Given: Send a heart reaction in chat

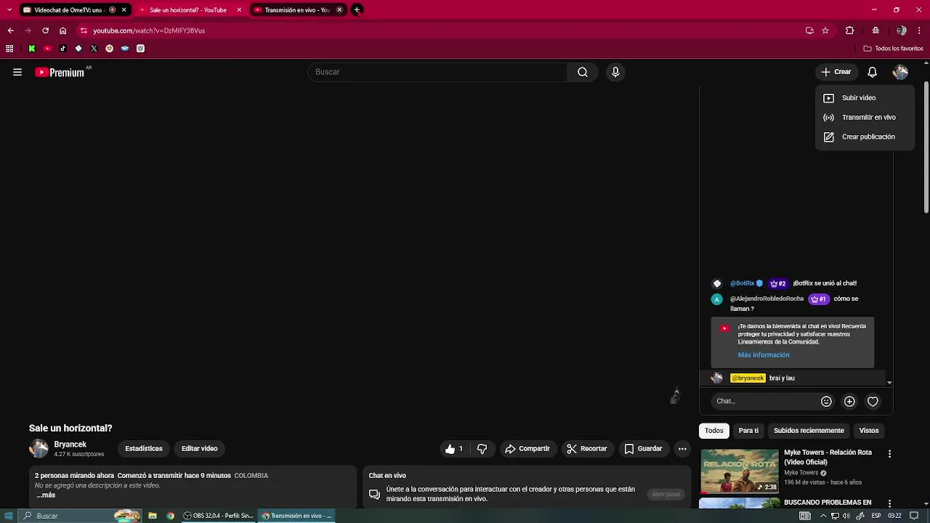Looking at the screenshot, I should [873, 401].
